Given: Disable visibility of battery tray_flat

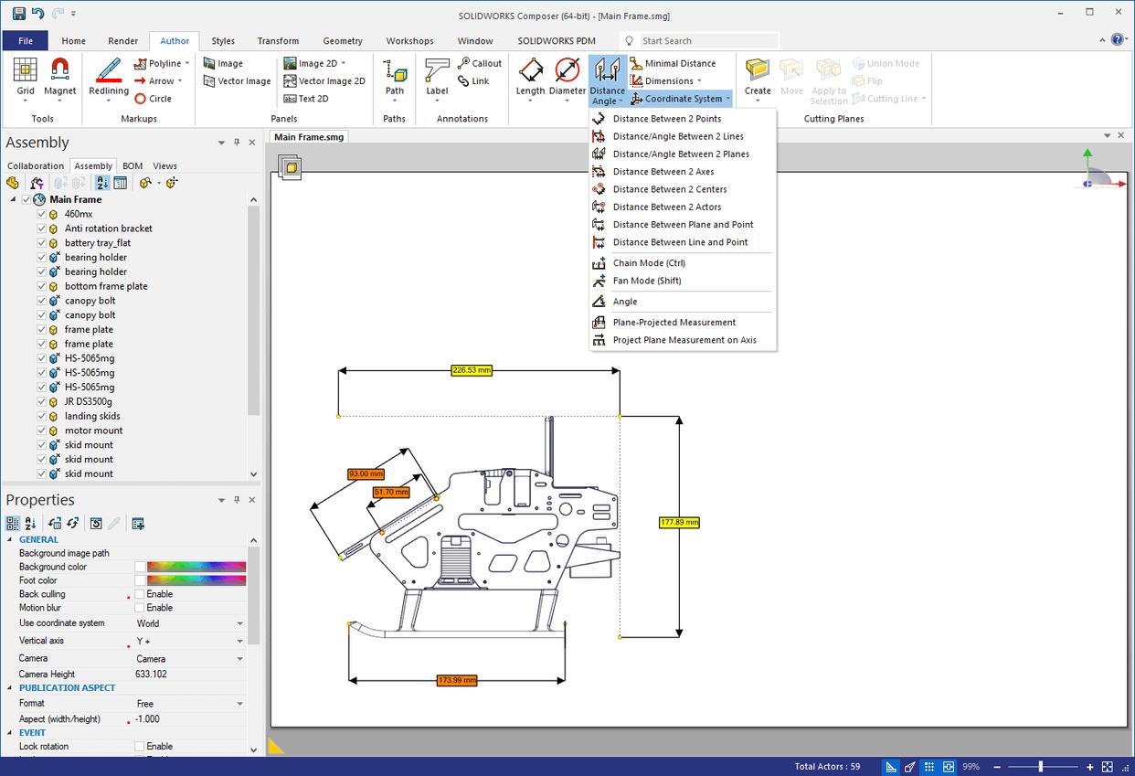Looking at the screenshot, I should point(41,242).
